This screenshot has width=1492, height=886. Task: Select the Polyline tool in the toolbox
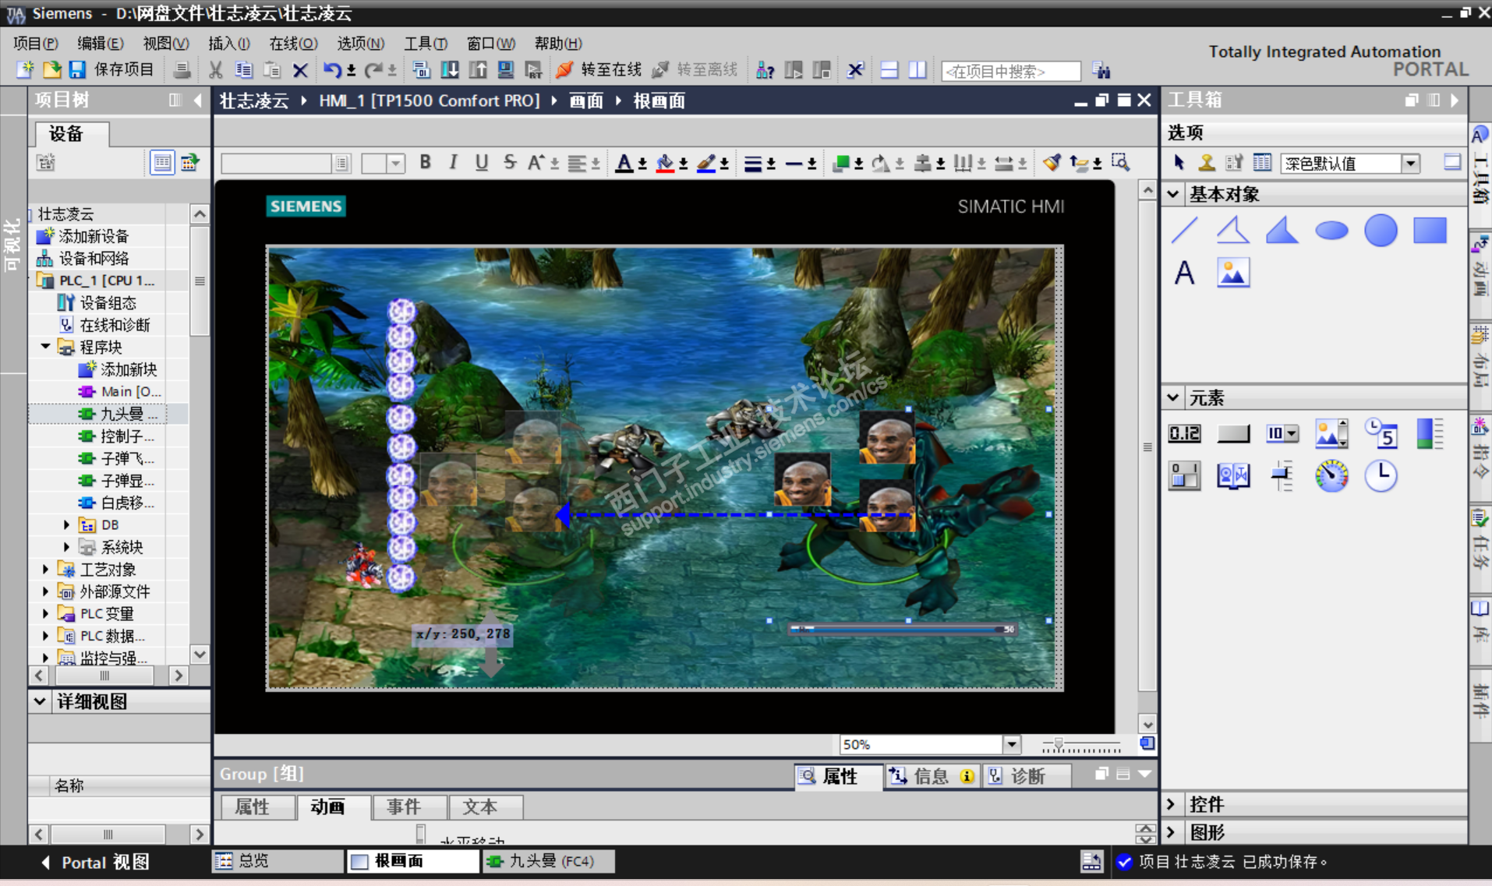click(1233, 231)
